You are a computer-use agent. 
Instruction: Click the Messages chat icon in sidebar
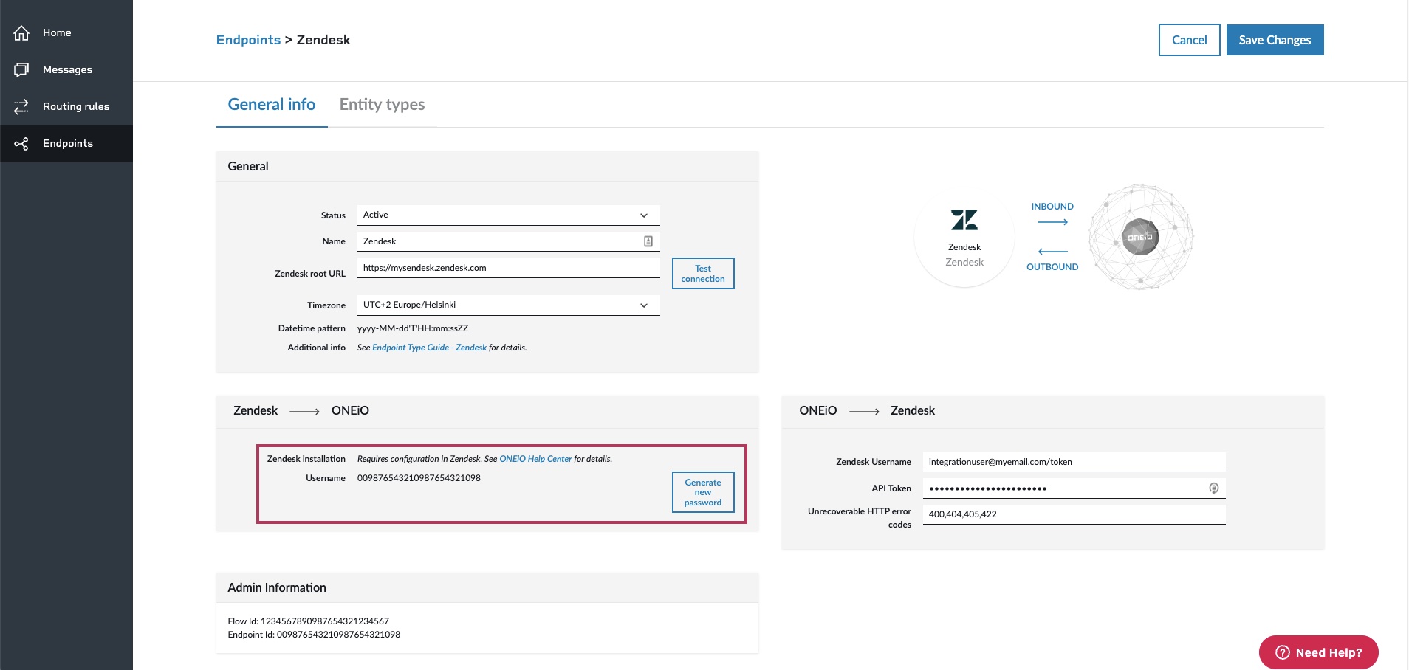[x=21, y=69]
